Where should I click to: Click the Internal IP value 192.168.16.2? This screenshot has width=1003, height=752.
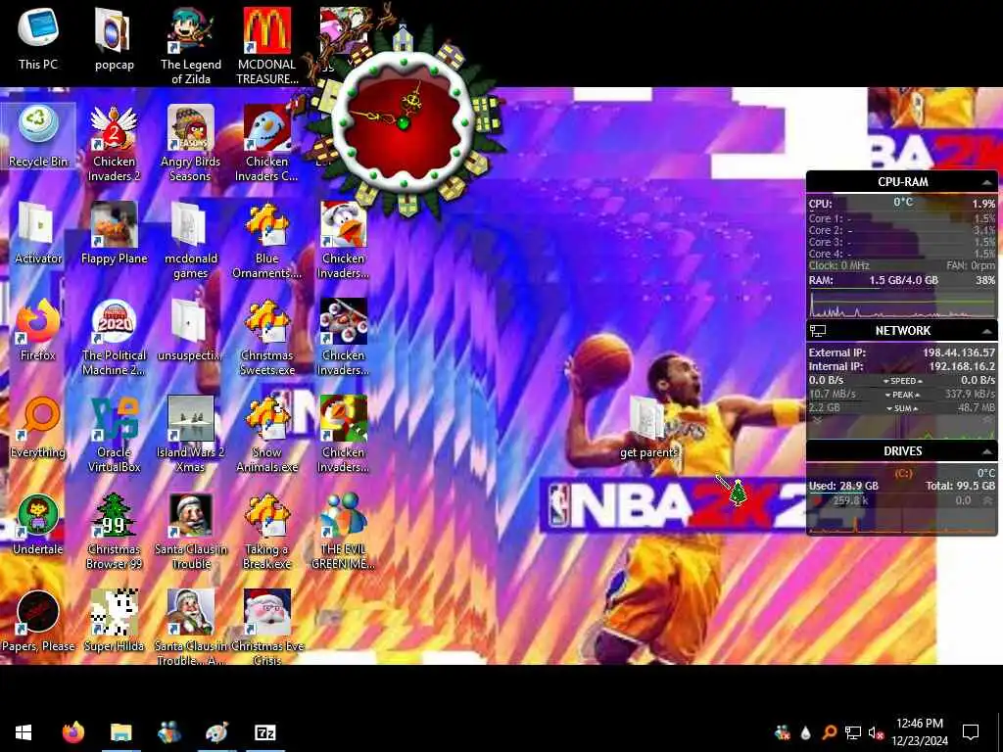point(962,366)
